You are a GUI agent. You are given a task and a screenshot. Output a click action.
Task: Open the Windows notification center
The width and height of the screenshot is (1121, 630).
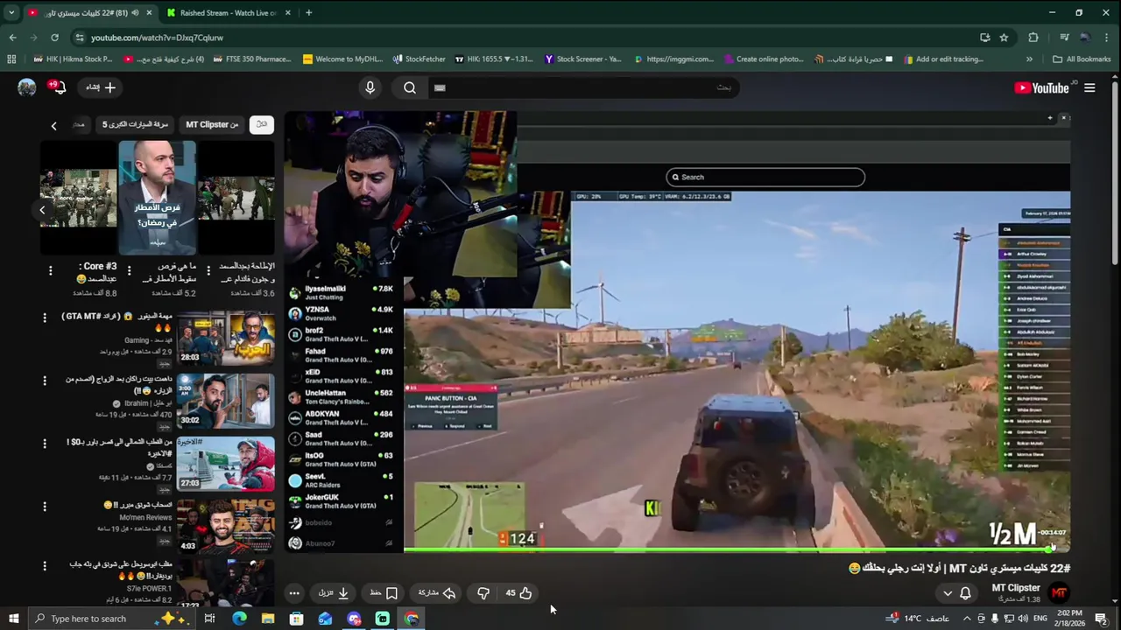point(1102,619)
